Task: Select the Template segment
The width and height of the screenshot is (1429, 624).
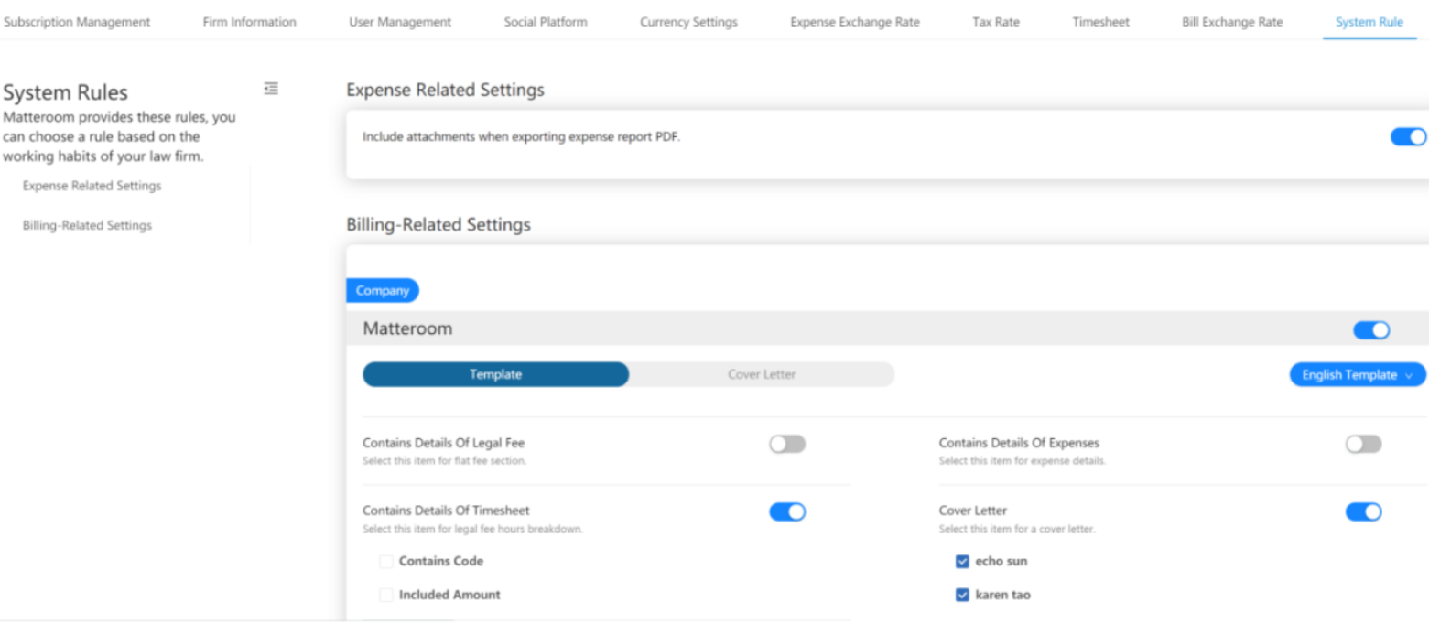Action: click(x=495, y=374)
